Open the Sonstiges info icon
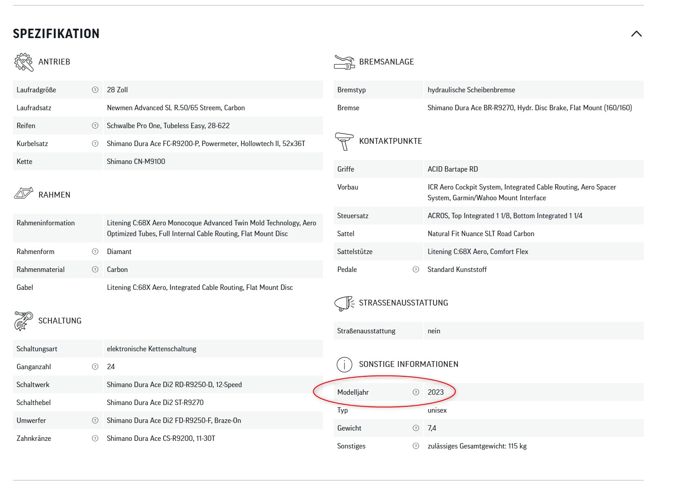Viewport: 676px width, 500px height. (416, 446)
